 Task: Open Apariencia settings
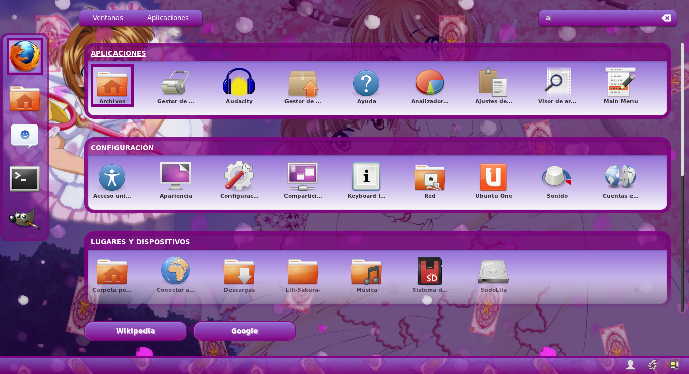click(176, 180)
